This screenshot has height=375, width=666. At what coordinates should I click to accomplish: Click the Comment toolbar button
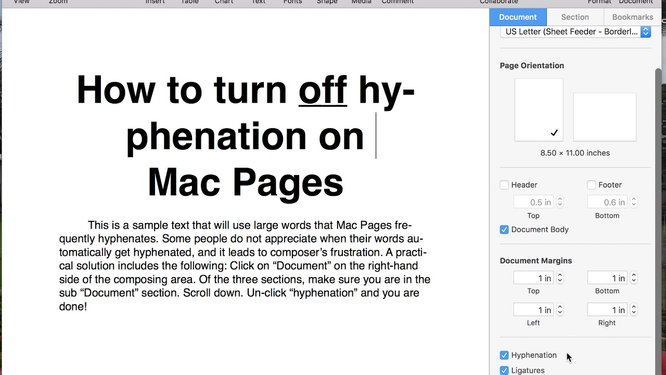[398, 2]
